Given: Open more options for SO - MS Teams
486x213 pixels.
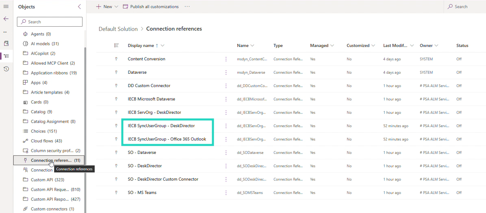Looking at the screenshot, I should pos(226,193).
